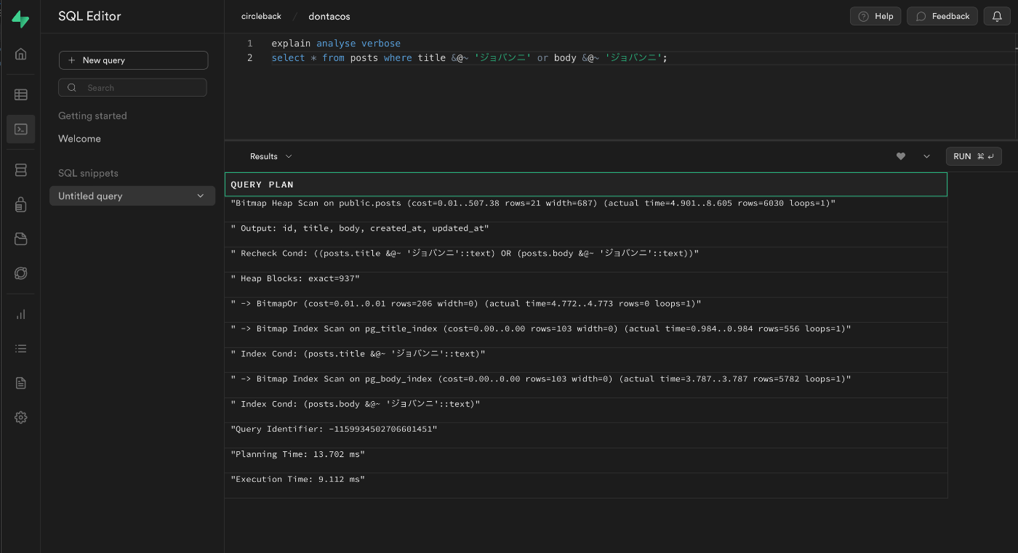The height and width of the screenshot is (553, 1018).
Task: Click the Supabase logo icon
Action: tap(20, 20)
